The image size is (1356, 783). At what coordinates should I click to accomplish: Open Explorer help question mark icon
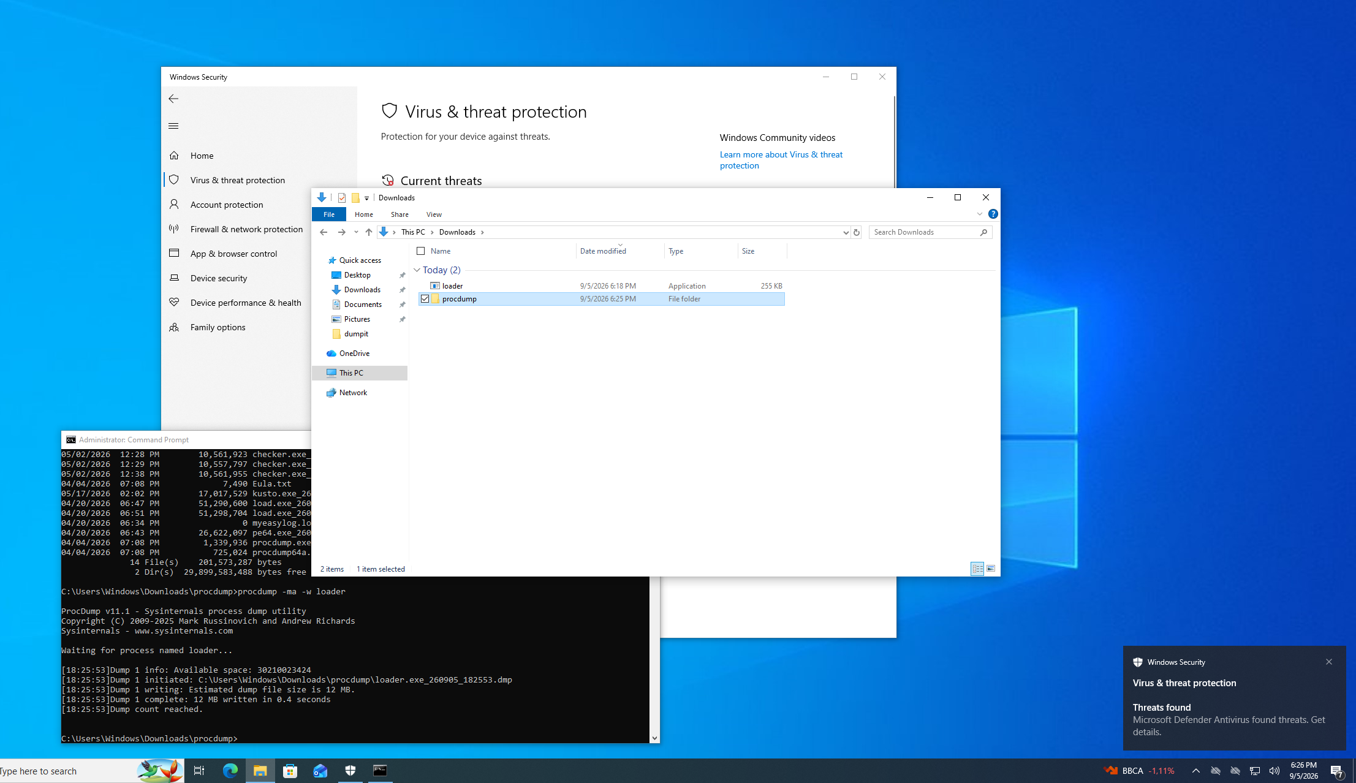pos(993,214)
